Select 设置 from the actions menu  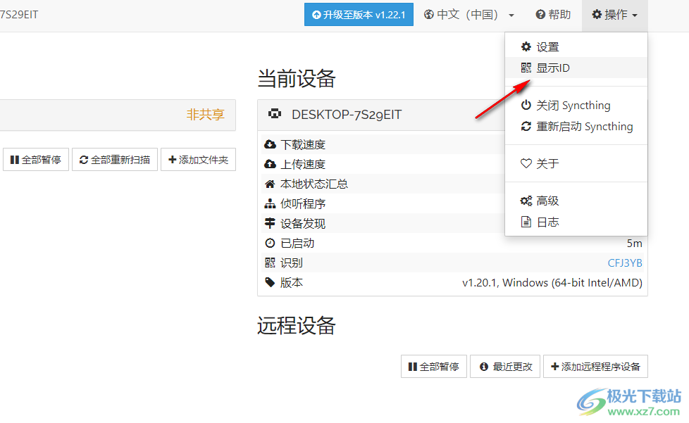(x=576, y=46)
